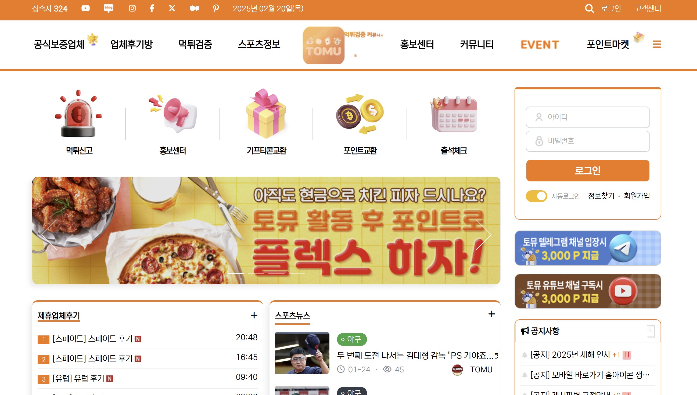Open the 포인트교환 coin icon

360,114
